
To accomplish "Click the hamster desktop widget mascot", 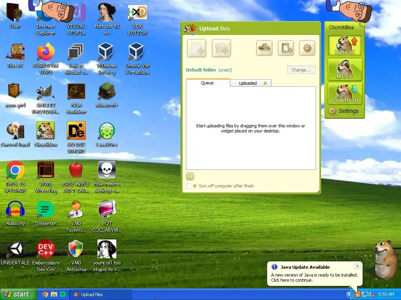I will click(386, 260).
